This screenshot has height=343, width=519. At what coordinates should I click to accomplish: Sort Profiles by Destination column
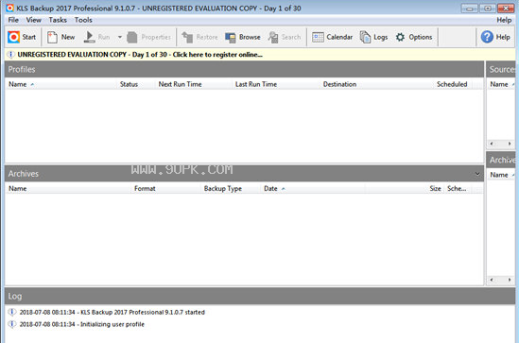339,84
